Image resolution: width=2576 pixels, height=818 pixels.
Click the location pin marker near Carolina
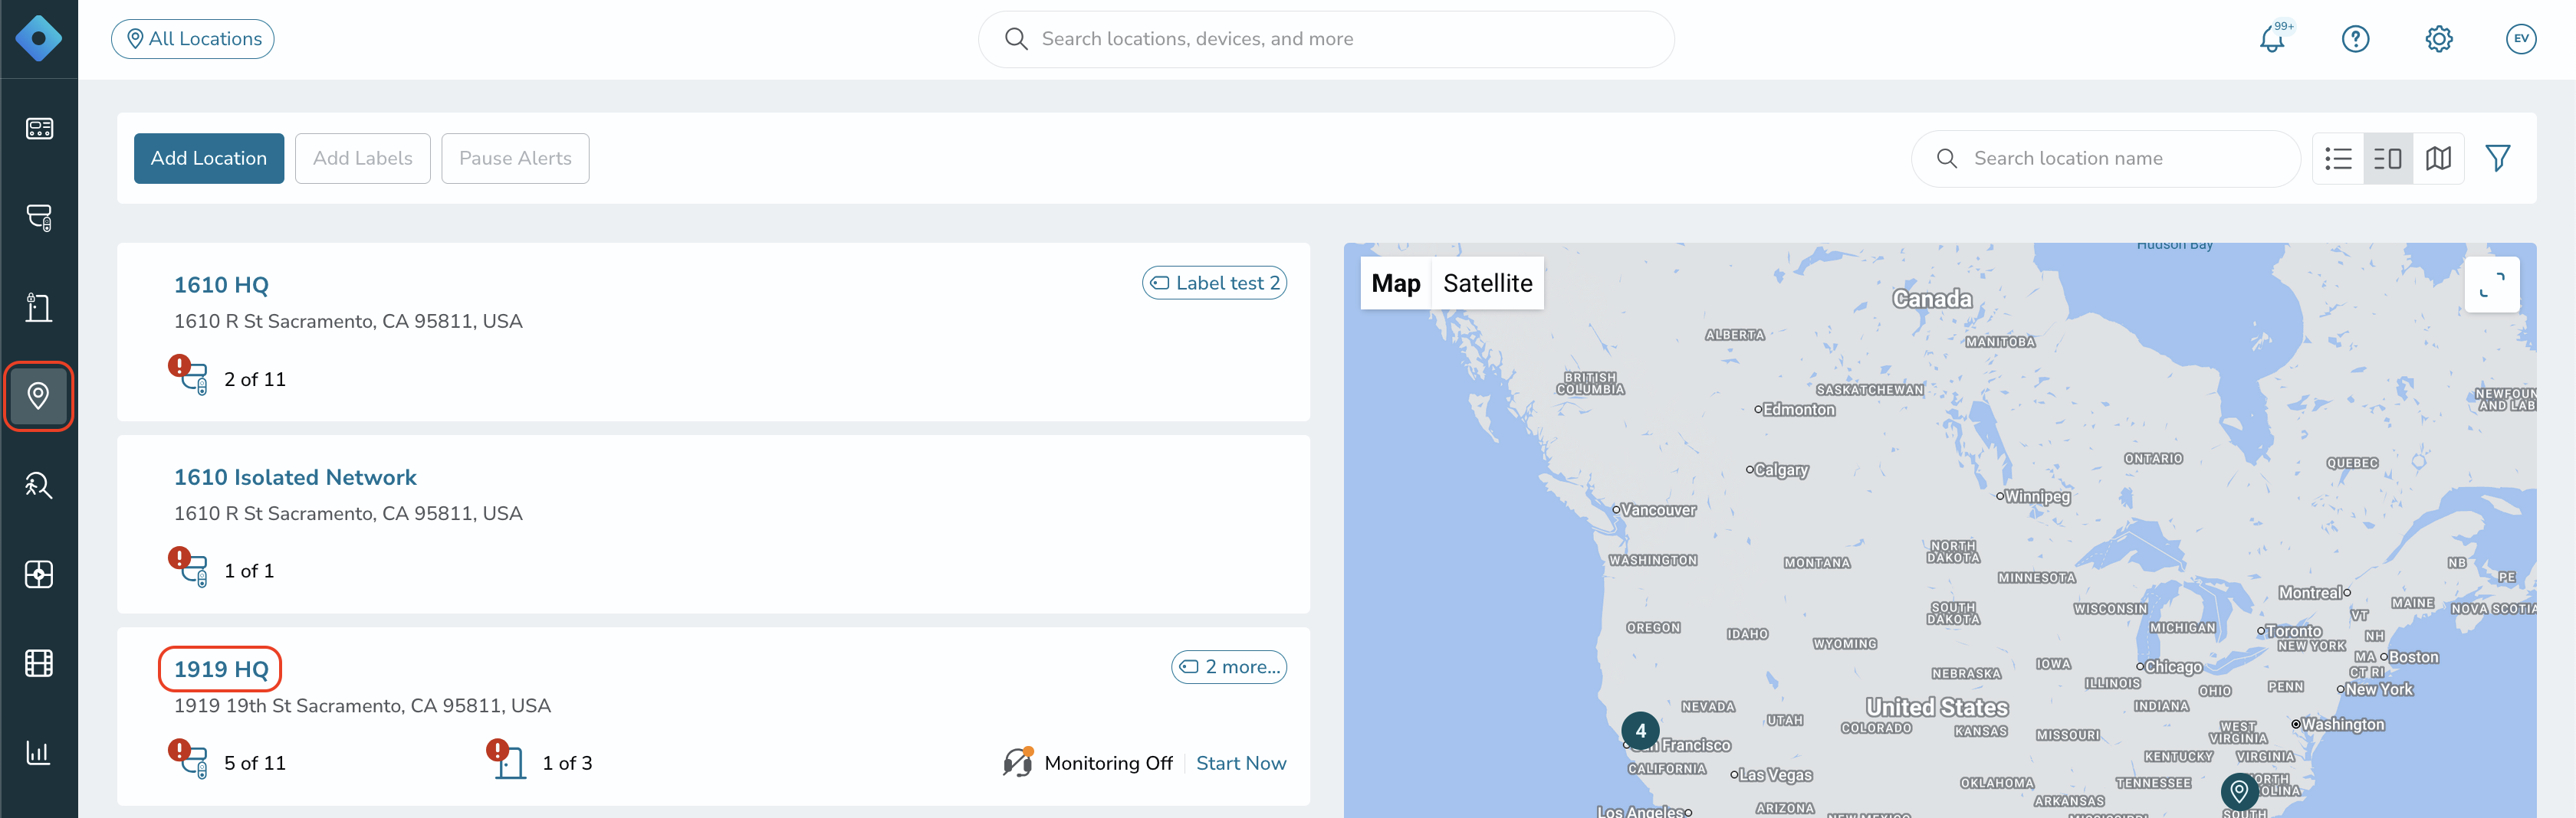pos(2239,792)
